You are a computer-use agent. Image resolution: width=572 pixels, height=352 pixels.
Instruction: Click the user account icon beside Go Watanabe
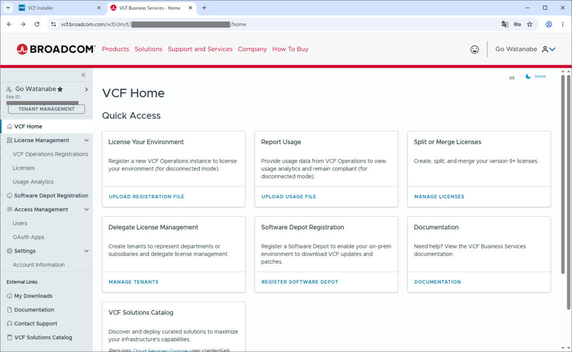click(x=545, y=49)
